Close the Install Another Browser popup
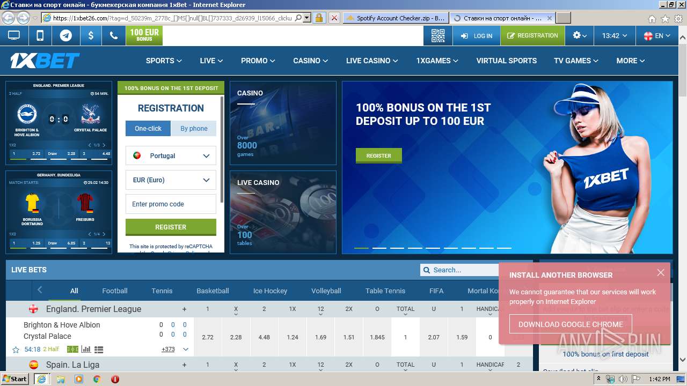687x386 pixels. click(x=661, y=273)
